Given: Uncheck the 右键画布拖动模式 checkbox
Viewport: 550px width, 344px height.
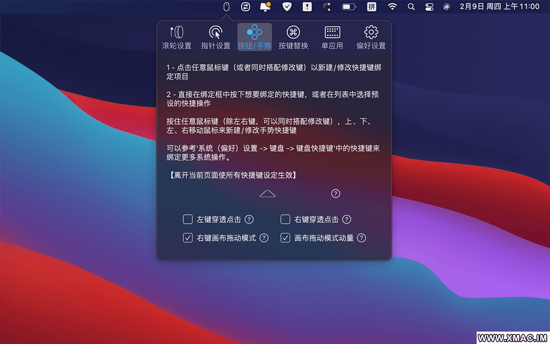Looking at the screenshot, I should point(187,238).
